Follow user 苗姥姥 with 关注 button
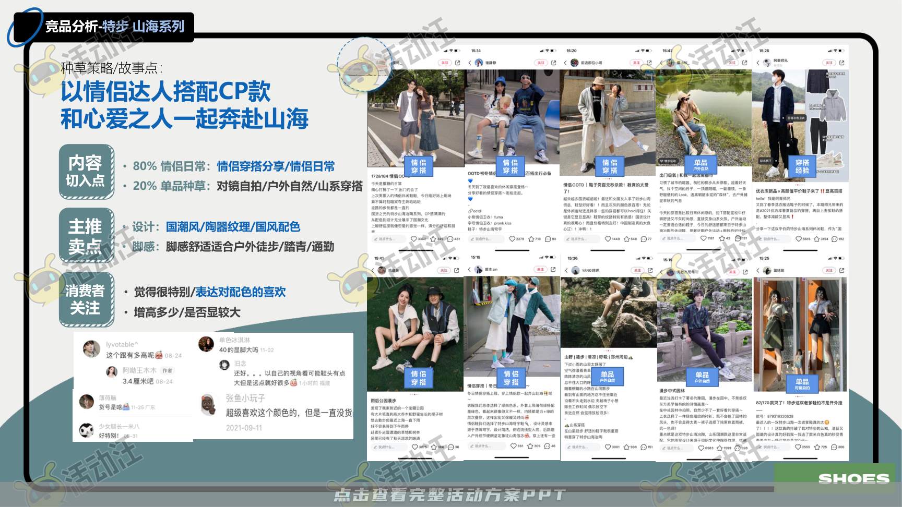The width and height of the screenshot is (902, 507). coord(829,270)
